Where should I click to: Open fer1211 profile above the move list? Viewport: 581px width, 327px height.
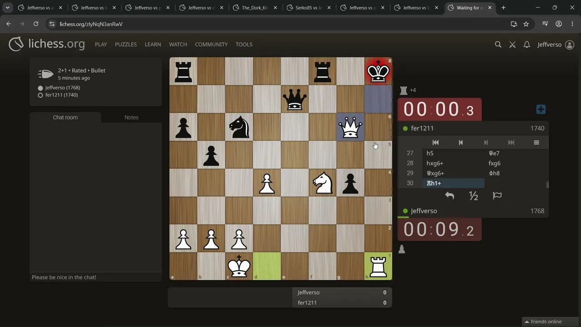(422, 129)
